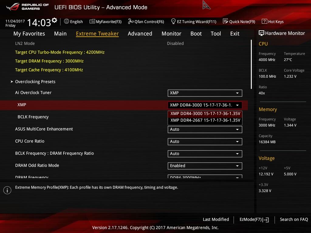Select the CPU Core Ratio label
The height and width of the screenshot is (233, 311).
[30, 141]
